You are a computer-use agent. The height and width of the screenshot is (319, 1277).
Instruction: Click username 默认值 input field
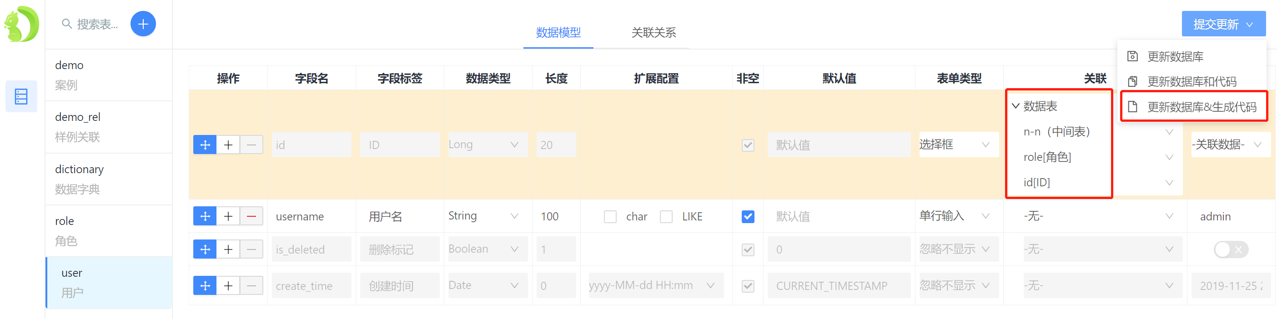[839, 216]
